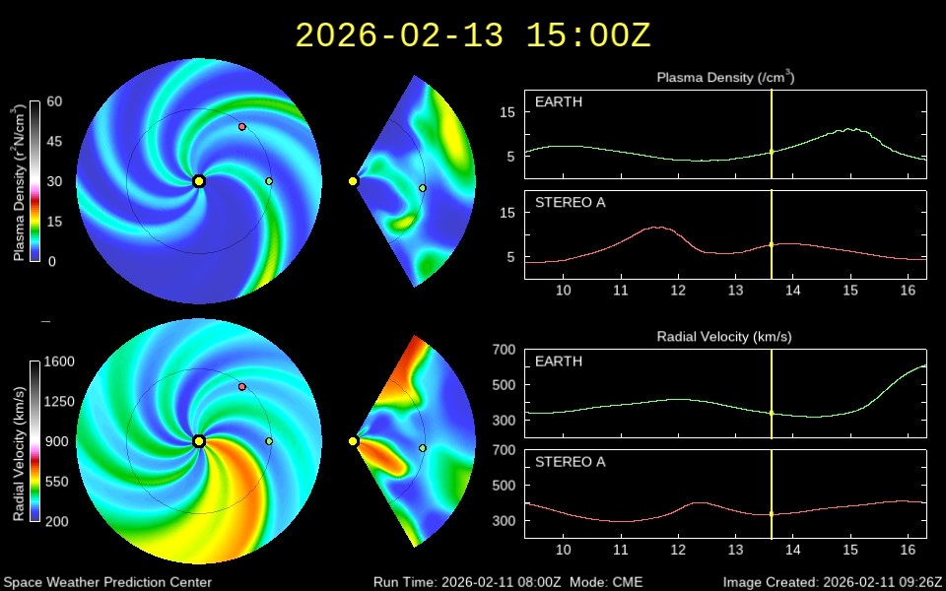Click the red STEREO A marker in the velocity disk
Viewport: 946px width, 591px height.
point(242,387)
